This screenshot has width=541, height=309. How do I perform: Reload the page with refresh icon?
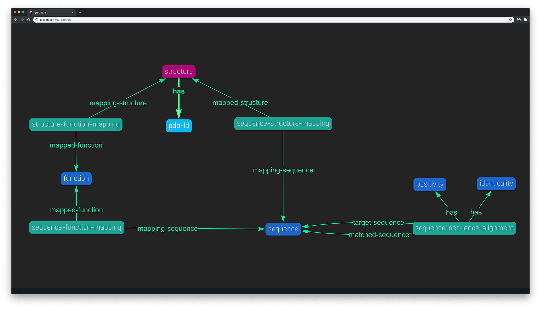[29, 20]
